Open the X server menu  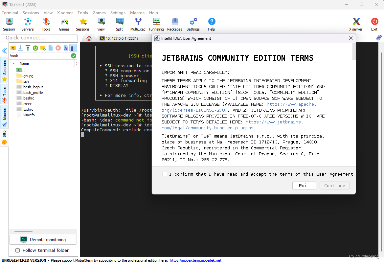(x=65, y=13)
